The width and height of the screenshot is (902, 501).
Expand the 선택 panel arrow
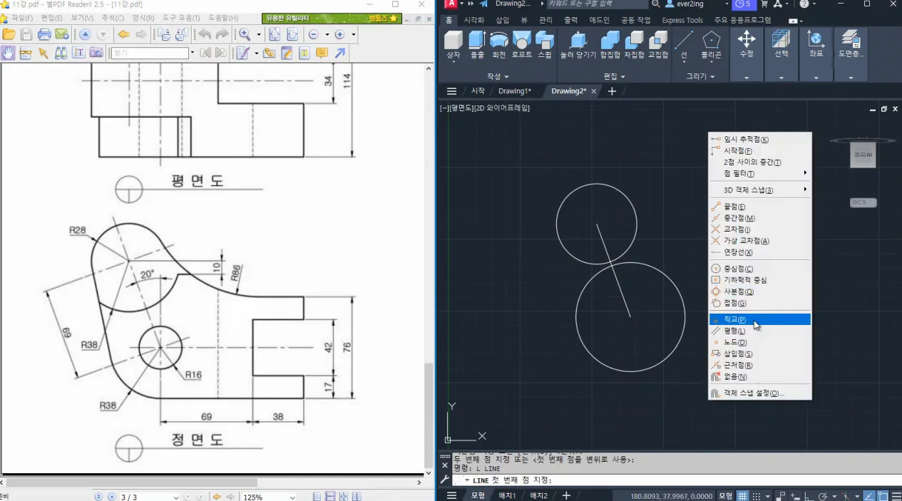[x=781, y=77]
